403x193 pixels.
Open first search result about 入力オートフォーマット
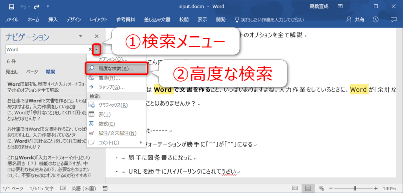pos(46,87)
